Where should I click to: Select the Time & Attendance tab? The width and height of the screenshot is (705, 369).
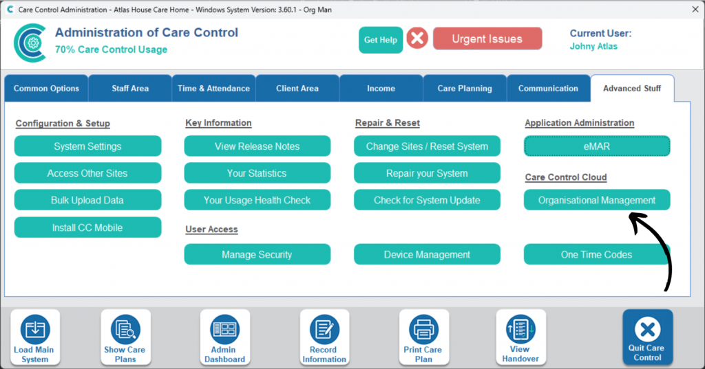pyautogui.click(x=213, y=89)
